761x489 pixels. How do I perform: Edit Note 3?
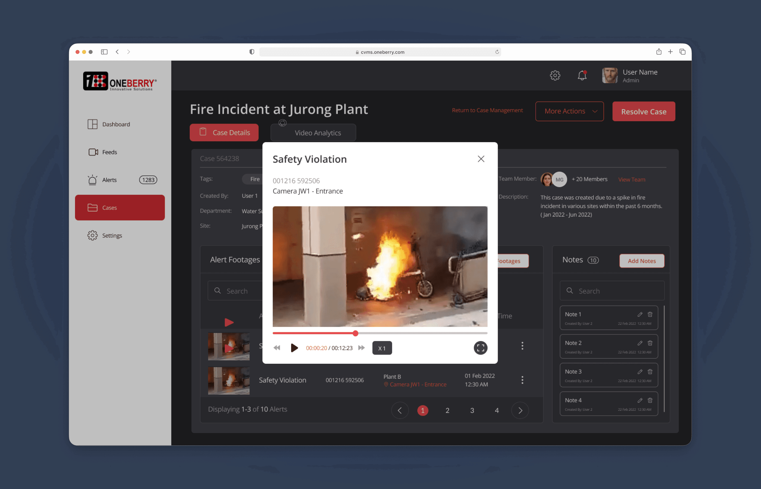click(640, 372)
